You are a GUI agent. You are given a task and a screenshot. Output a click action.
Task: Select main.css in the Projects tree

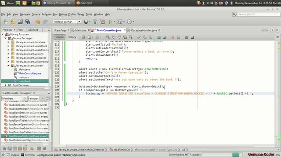point(24,77)
